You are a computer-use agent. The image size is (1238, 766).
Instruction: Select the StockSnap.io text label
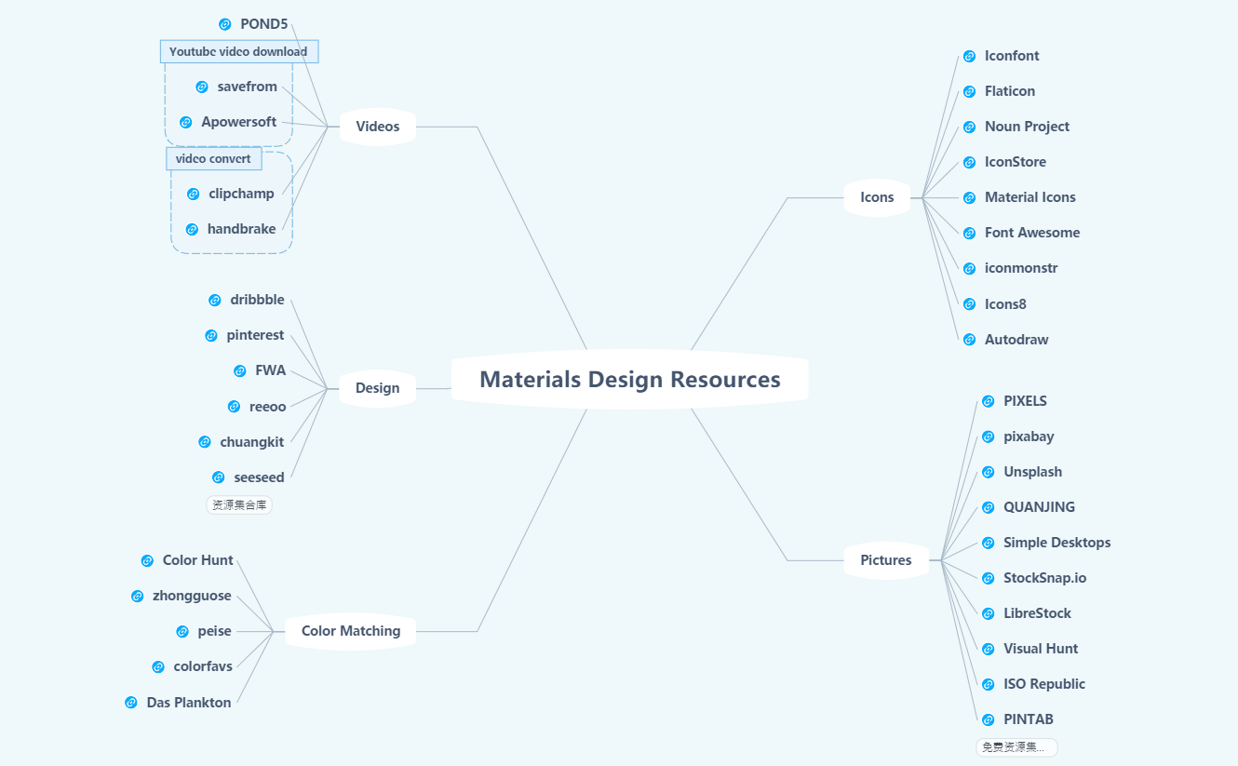coord(1045,578)
